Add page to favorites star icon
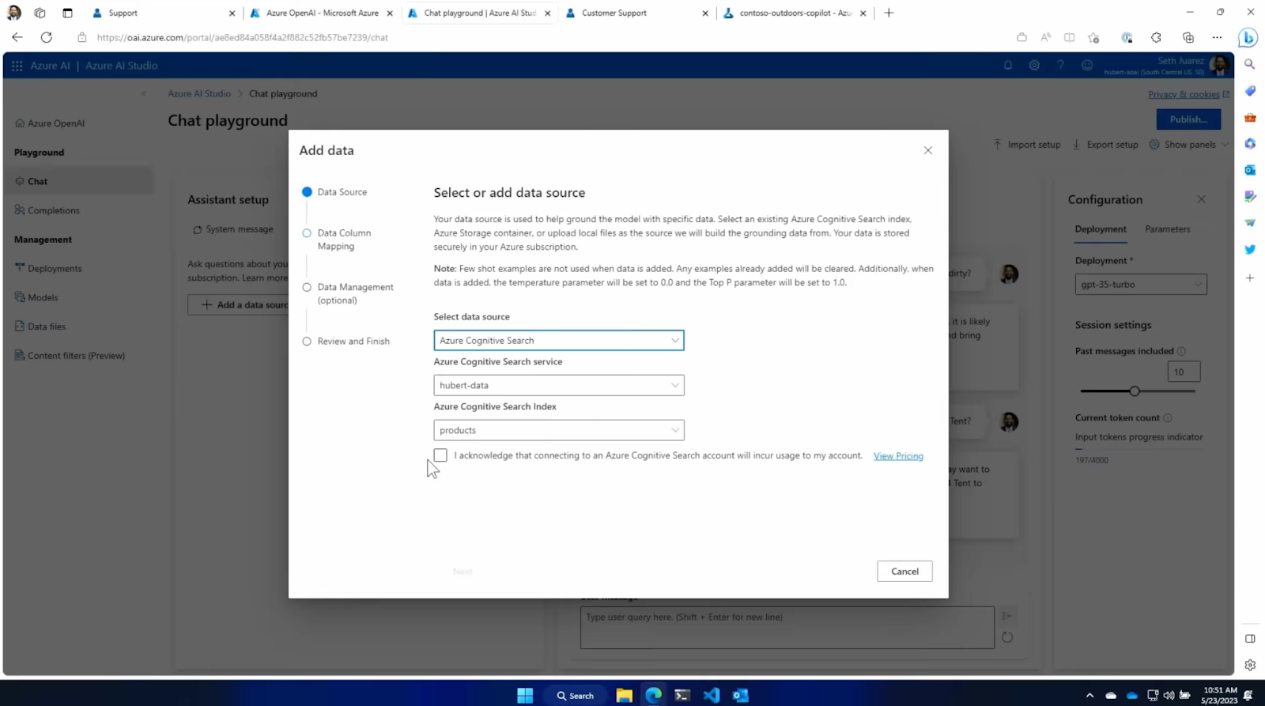1265x706 pixels. tap(1093, 37)
